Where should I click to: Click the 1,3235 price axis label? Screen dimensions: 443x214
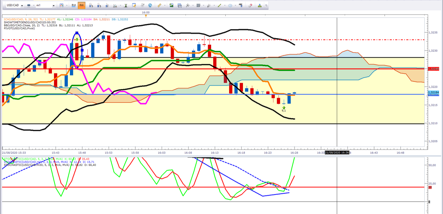[433, 33]
